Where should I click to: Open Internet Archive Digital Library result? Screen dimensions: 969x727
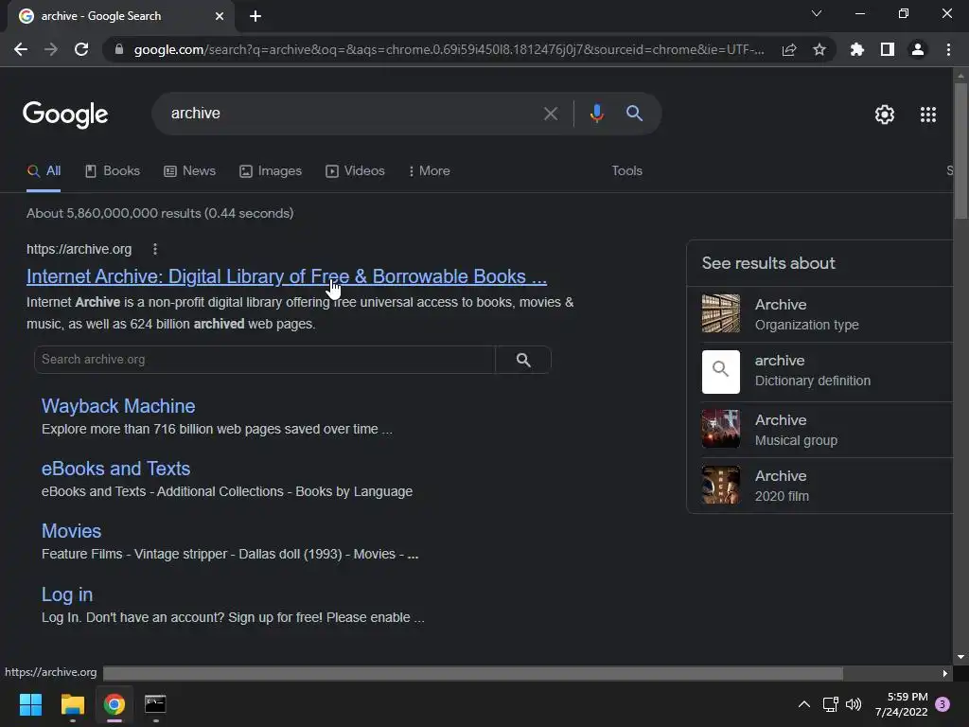coord(286,276)
